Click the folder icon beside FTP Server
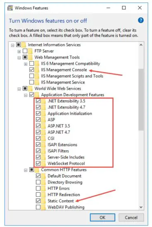 tap(30, 51)
